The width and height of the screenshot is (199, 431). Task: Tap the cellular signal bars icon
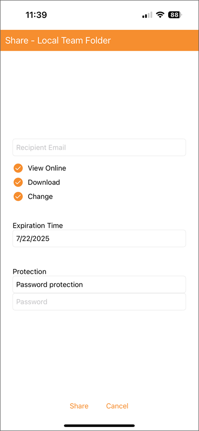pyautogui.click(x=147, y=15)
